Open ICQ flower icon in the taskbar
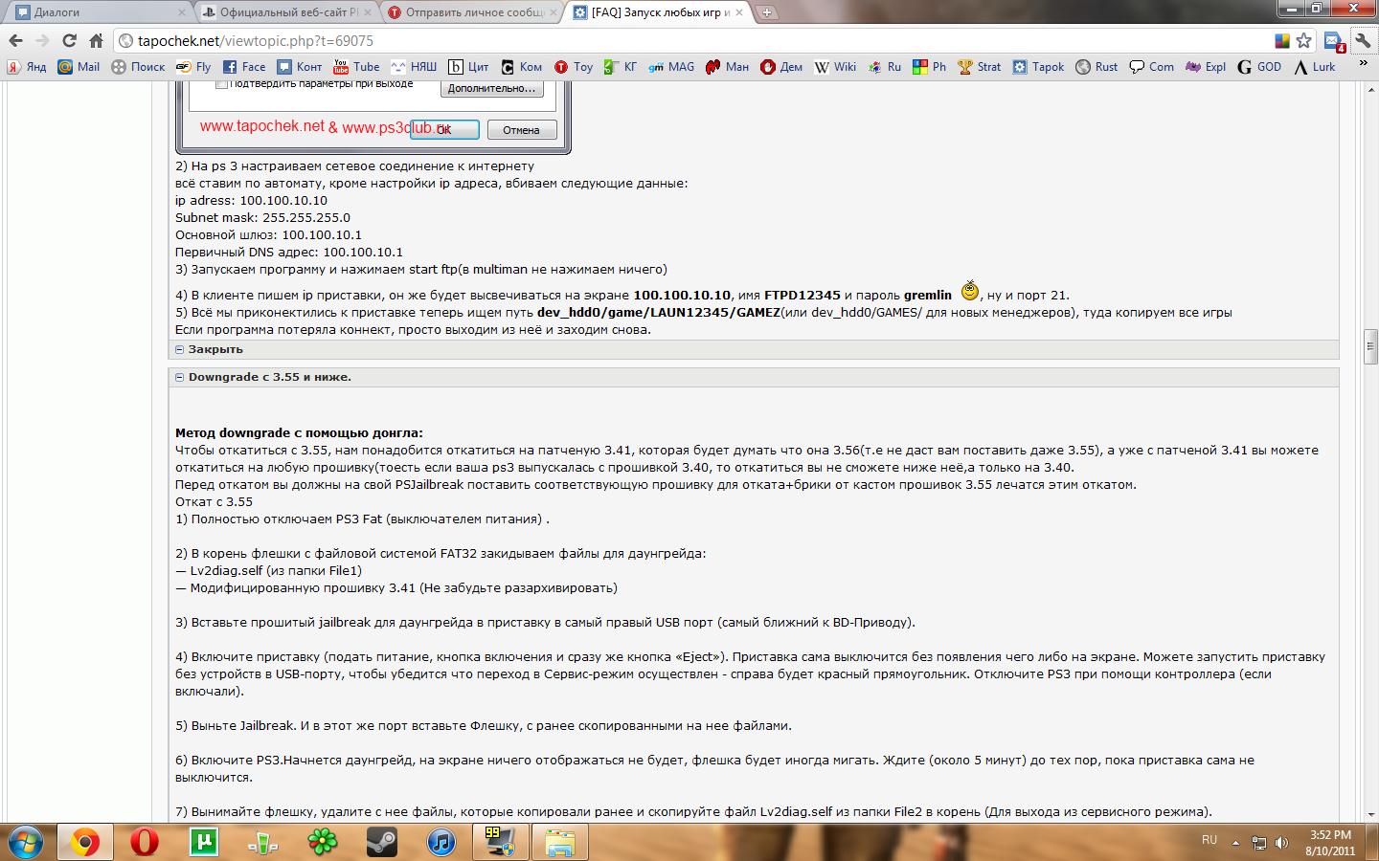 (x=323, y=842)
